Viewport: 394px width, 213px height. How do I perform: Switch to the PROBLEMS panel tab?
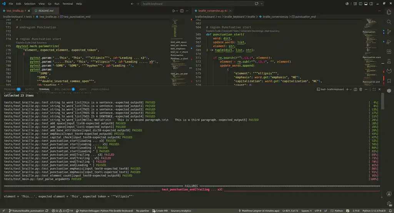coord(12,89)
